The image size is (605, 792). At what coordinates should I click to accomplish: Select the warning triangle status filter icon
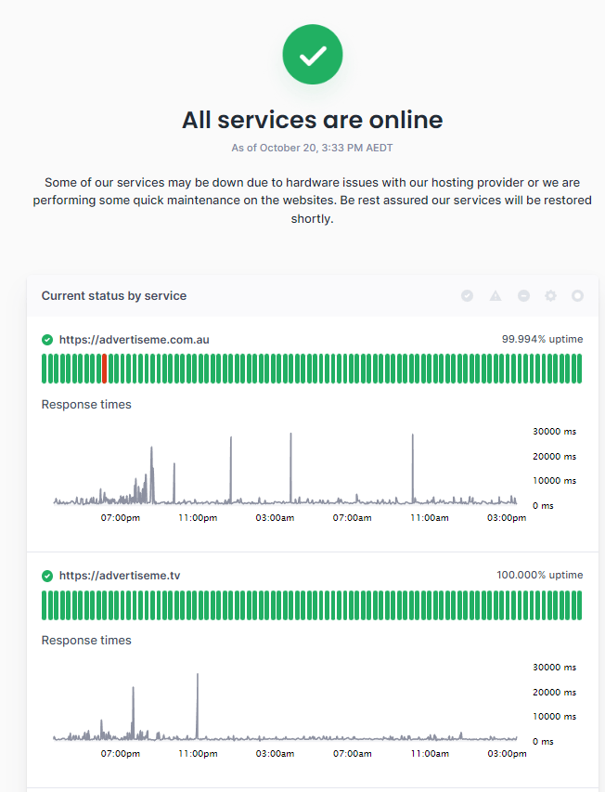(x=495, y=295)
